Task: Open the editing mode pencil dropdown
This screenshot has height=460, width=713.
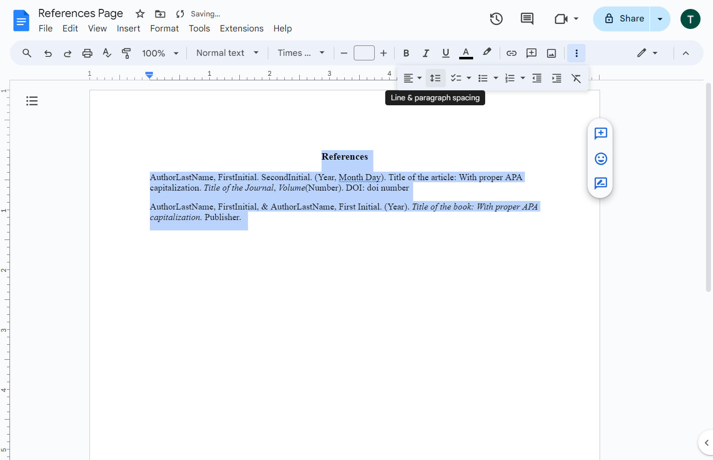Action: (x=647, y=53)
